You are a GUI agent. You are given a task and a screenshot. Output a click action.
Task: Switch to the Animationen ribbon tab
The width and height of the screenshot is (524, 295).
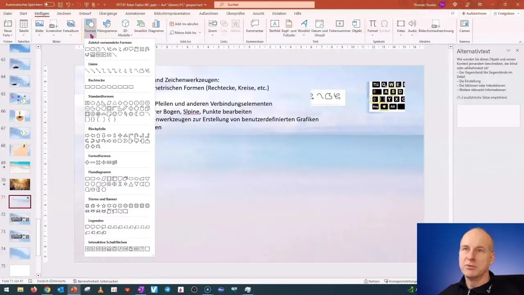tap(135, 14)
